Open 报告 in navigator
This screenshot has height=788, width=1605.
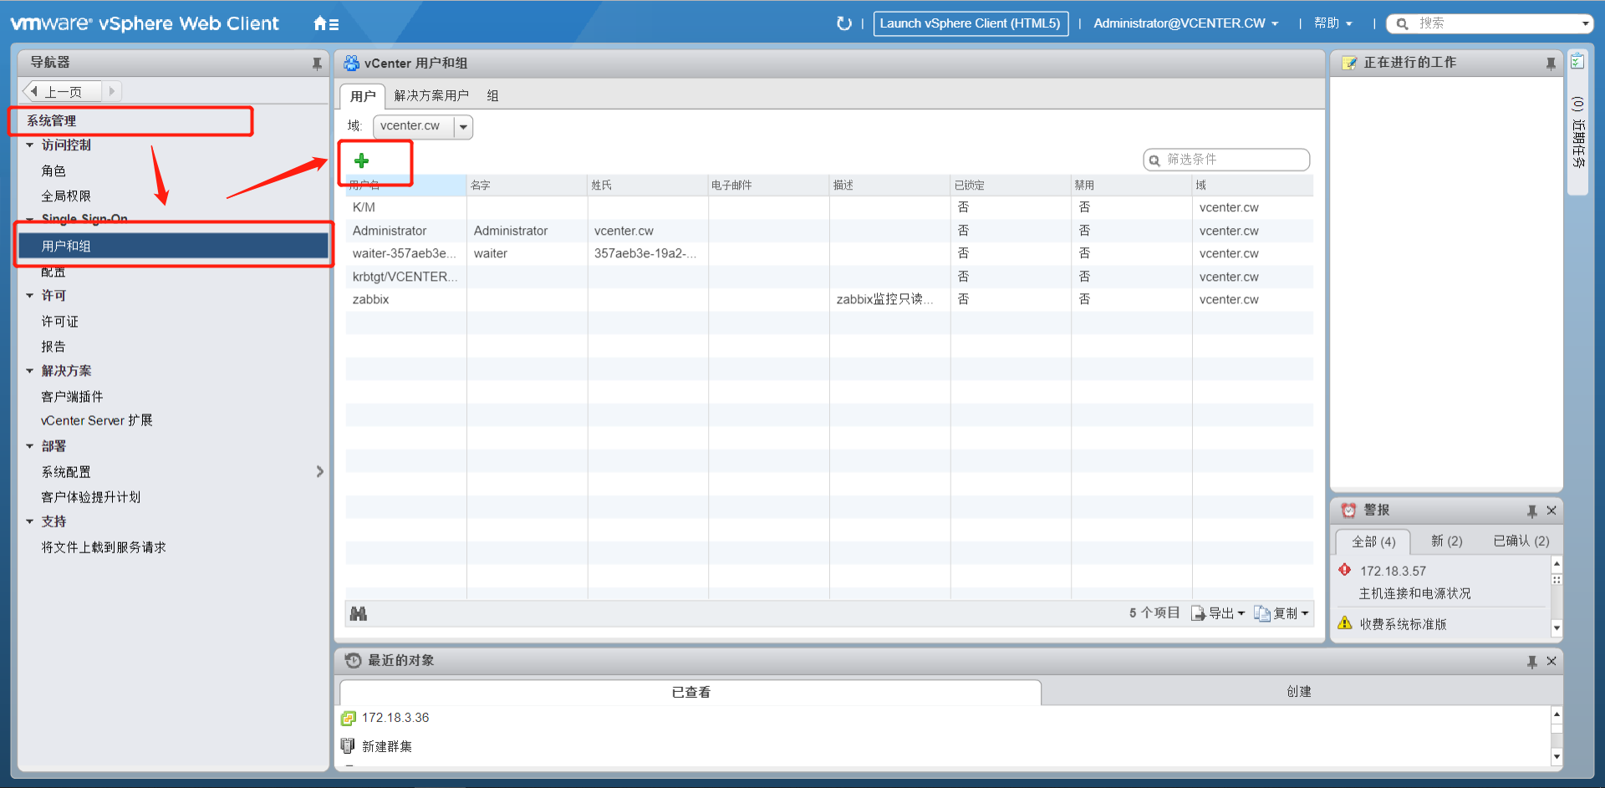[x=53, y=347]
